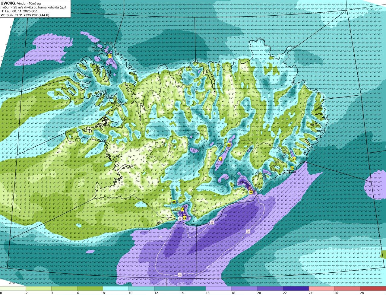Click the yellow '34' max gust marker
386x295 pixels.
pos(182,209)
